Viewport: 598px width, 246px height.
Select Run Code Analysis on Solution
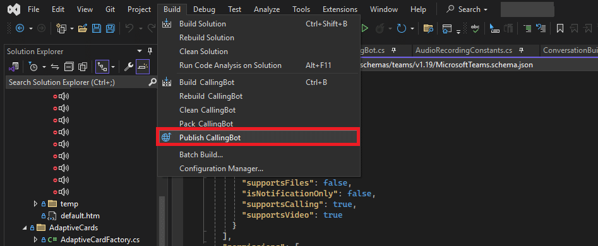pos(259,65)
